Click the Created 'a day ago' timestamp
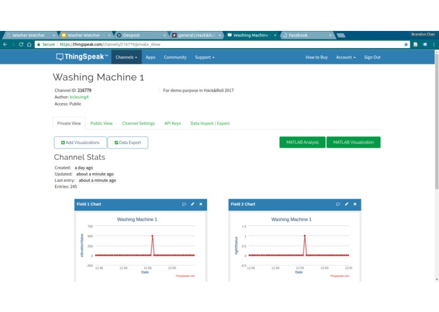This screenshot has height=312, width=439. coord(84,167)
